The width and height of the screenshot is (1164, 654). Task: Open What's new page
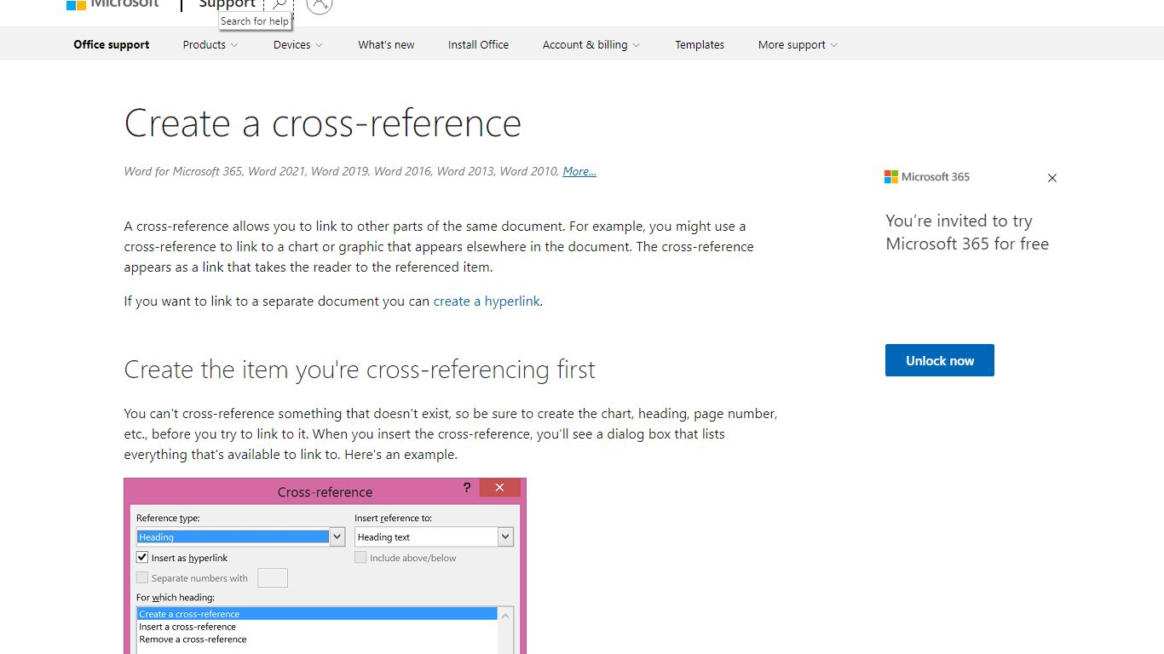[386, 45]
